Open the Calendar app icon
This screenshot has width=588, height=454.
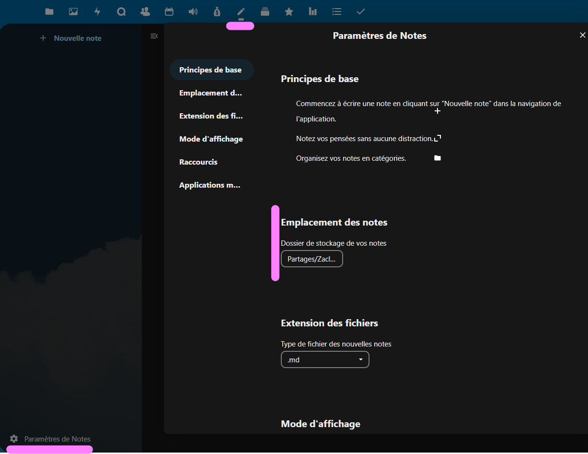click(169, 12)
